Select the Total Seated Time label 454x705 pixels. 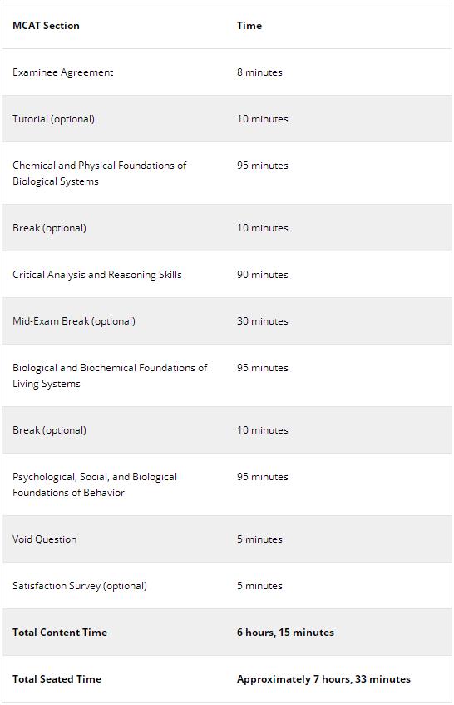click(57, 679)
